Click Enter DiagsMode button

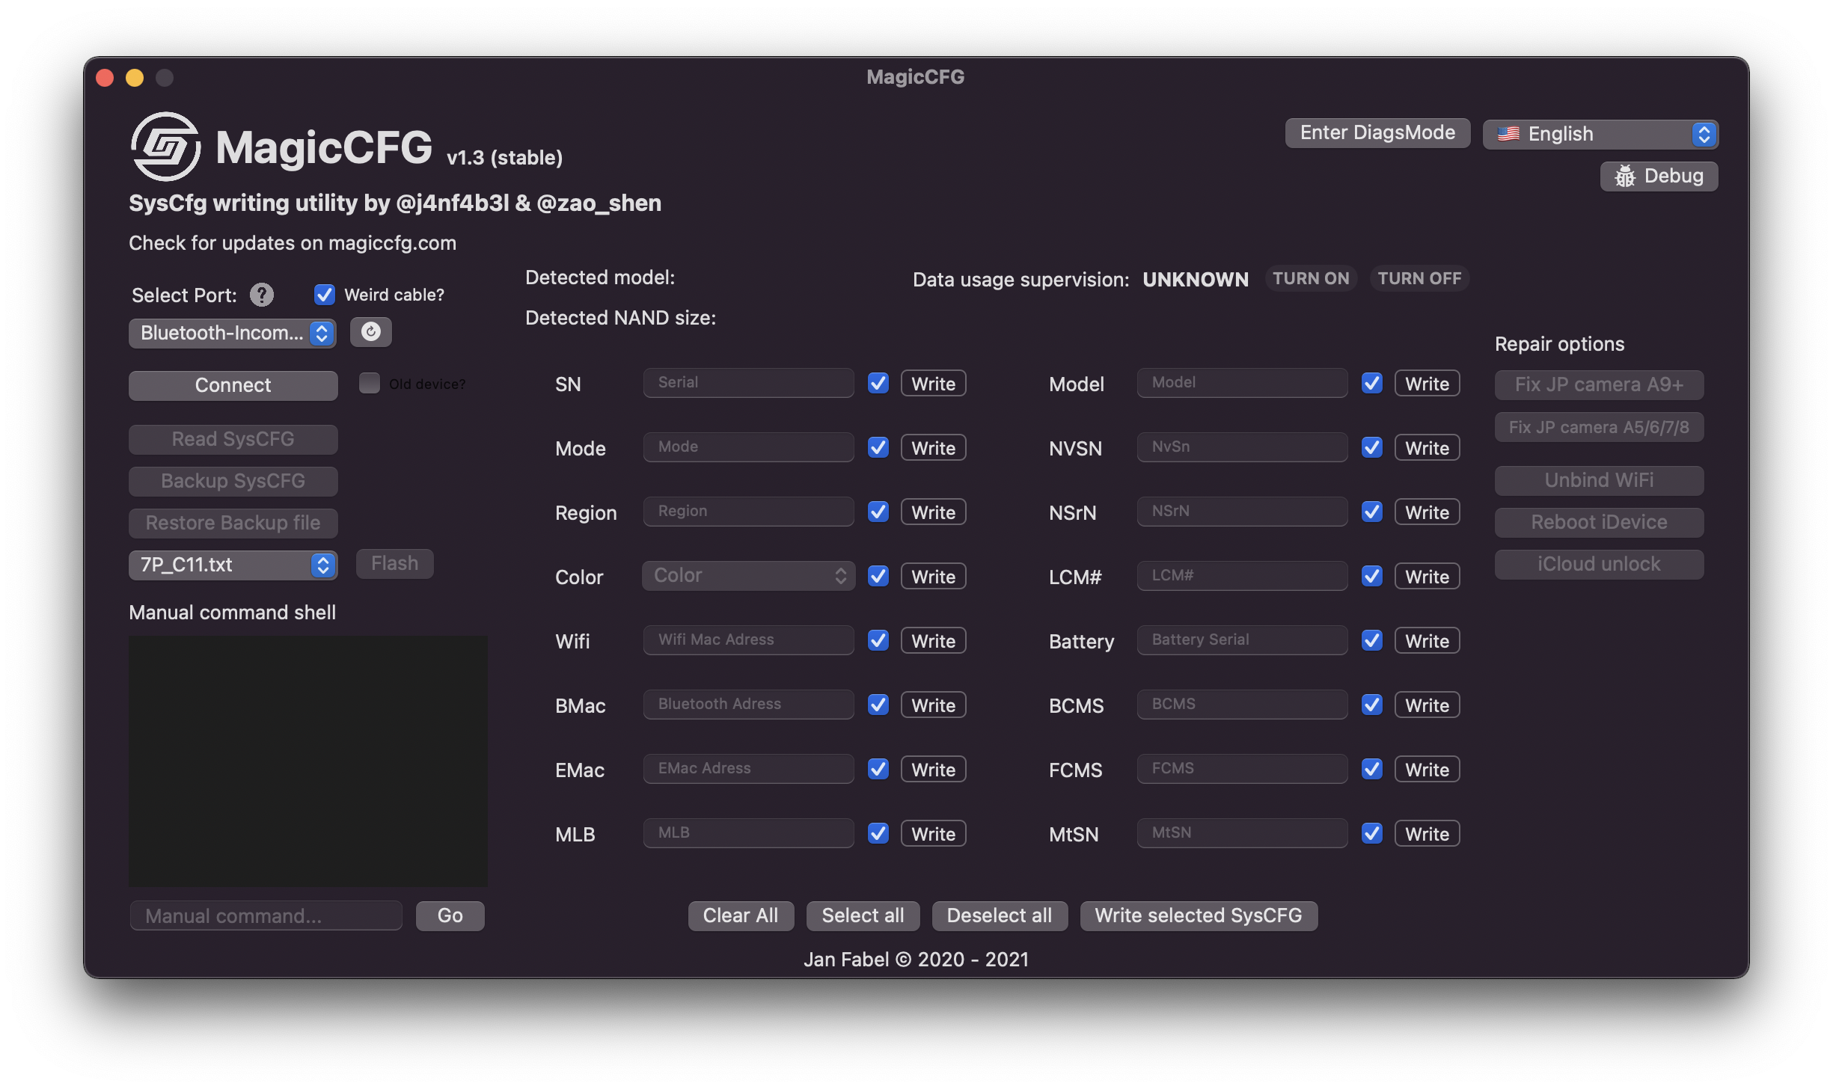point(1377,132)
